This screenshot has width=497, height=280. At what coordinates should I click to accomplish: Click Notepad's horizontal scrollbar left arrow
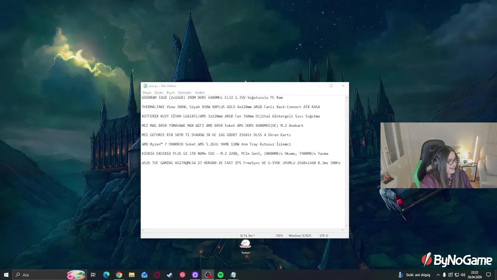coord(143,230)
